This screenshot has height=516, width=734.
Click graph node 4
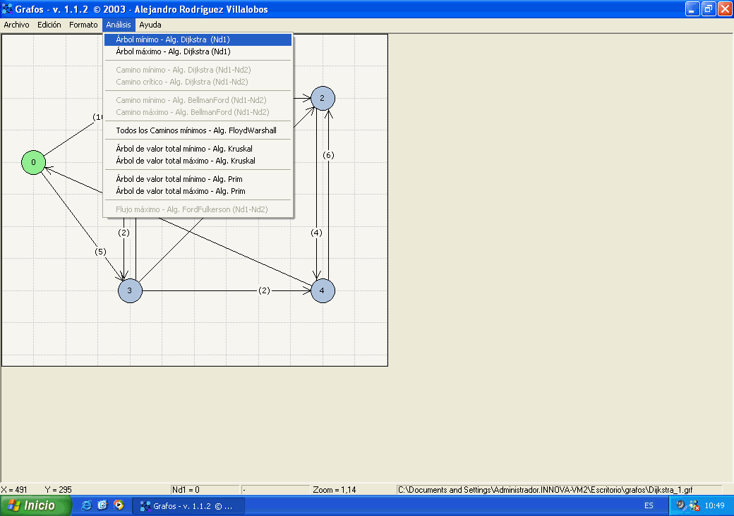click(x=323, y=290)
